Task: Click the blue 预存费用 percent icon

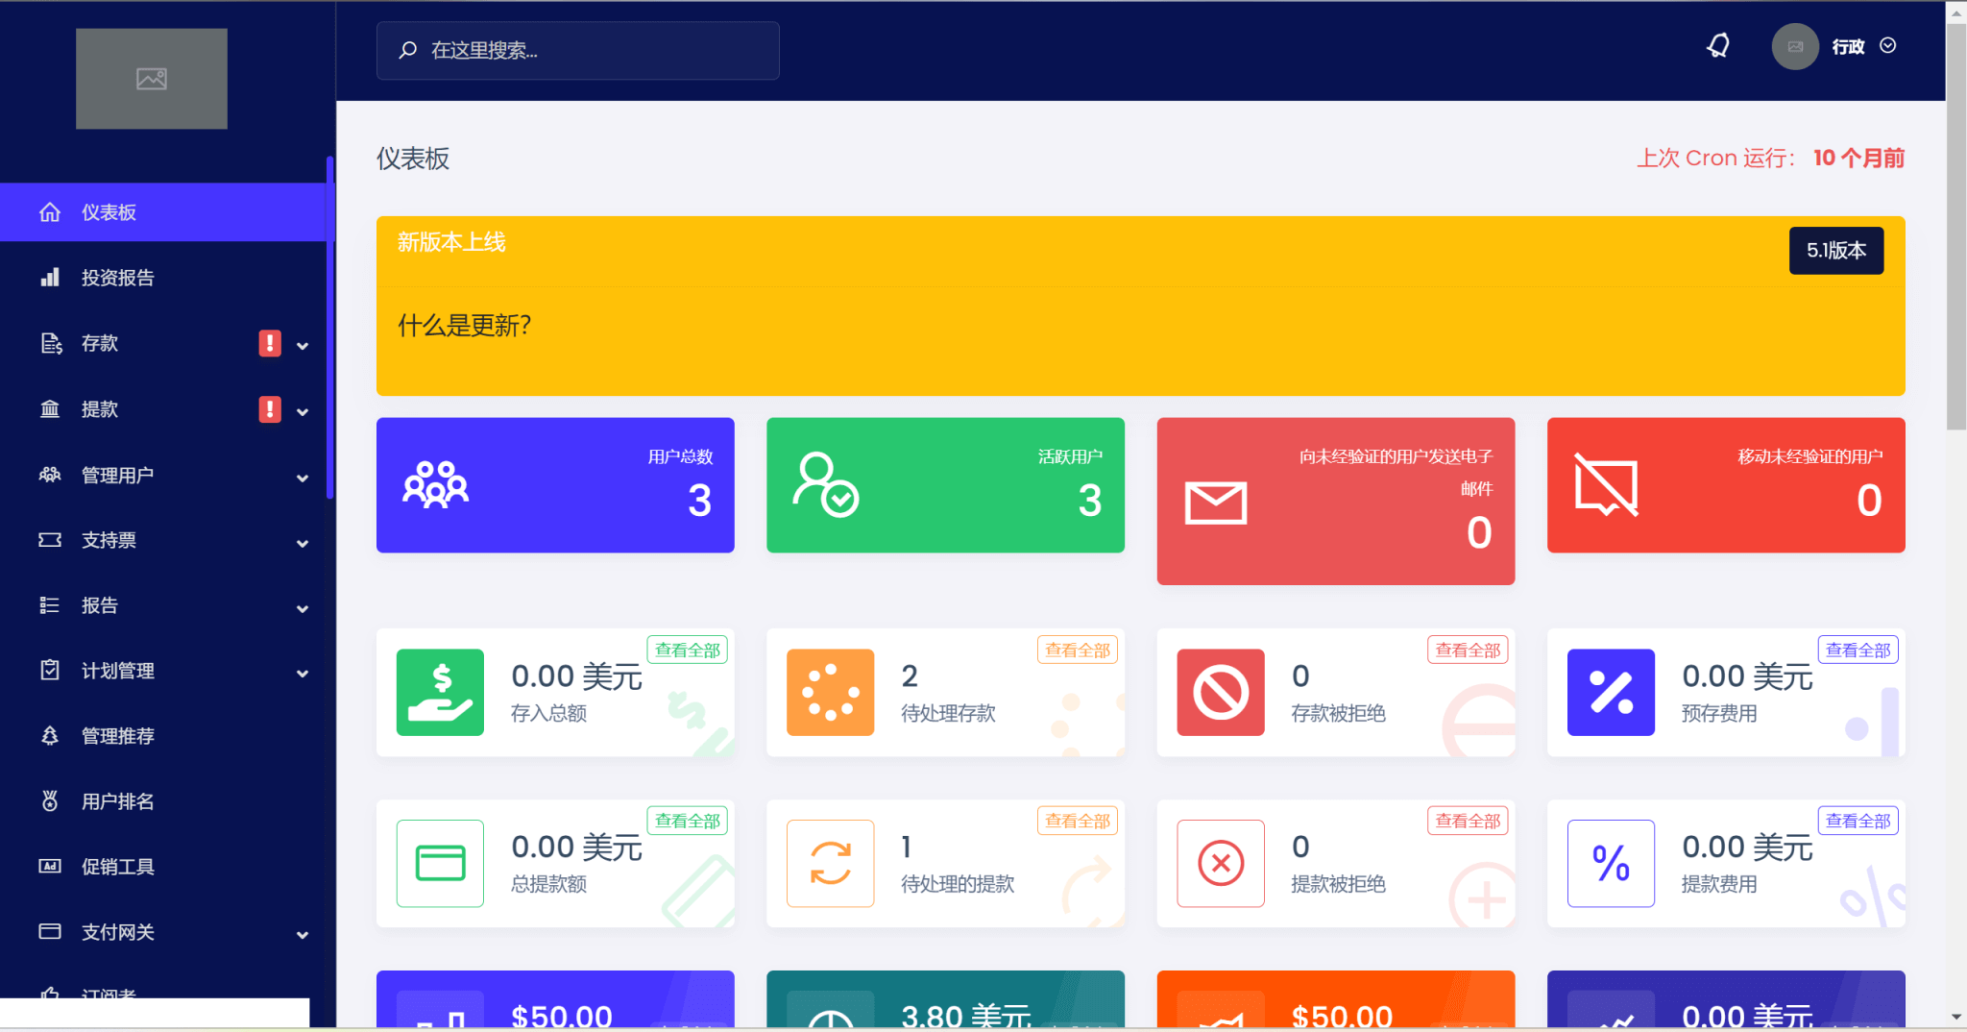Action: point(1611,693)
